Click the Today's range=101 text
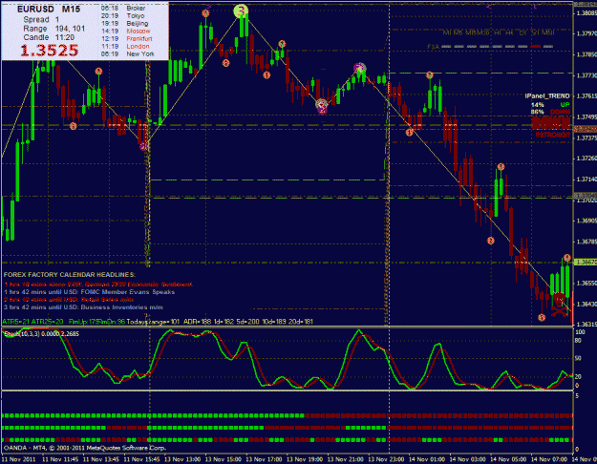The width and height of the screenshot is (597, 464). (153, 322)
